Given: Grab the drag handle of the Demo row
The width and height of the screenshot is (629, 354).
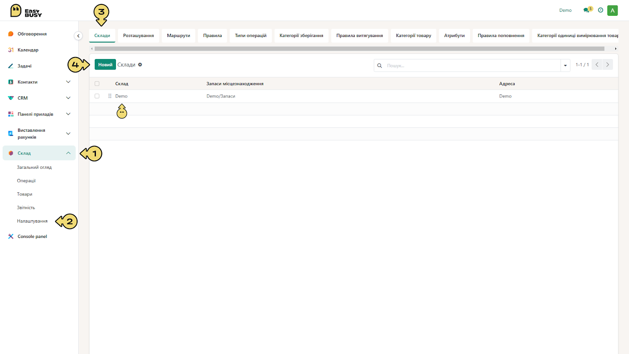Looking at the screenshot, I should tap(110, 96).
